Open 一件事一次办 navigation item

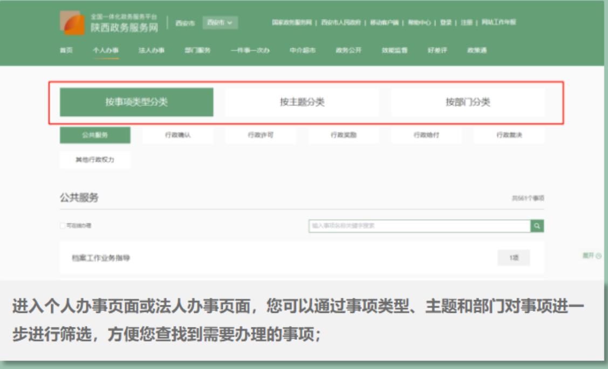coord(250,50)
